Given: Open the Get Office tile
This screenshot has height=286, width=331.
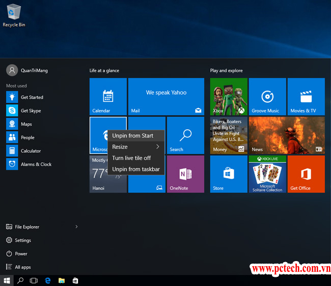Looking at the screenshot, I should coord(306,174).
